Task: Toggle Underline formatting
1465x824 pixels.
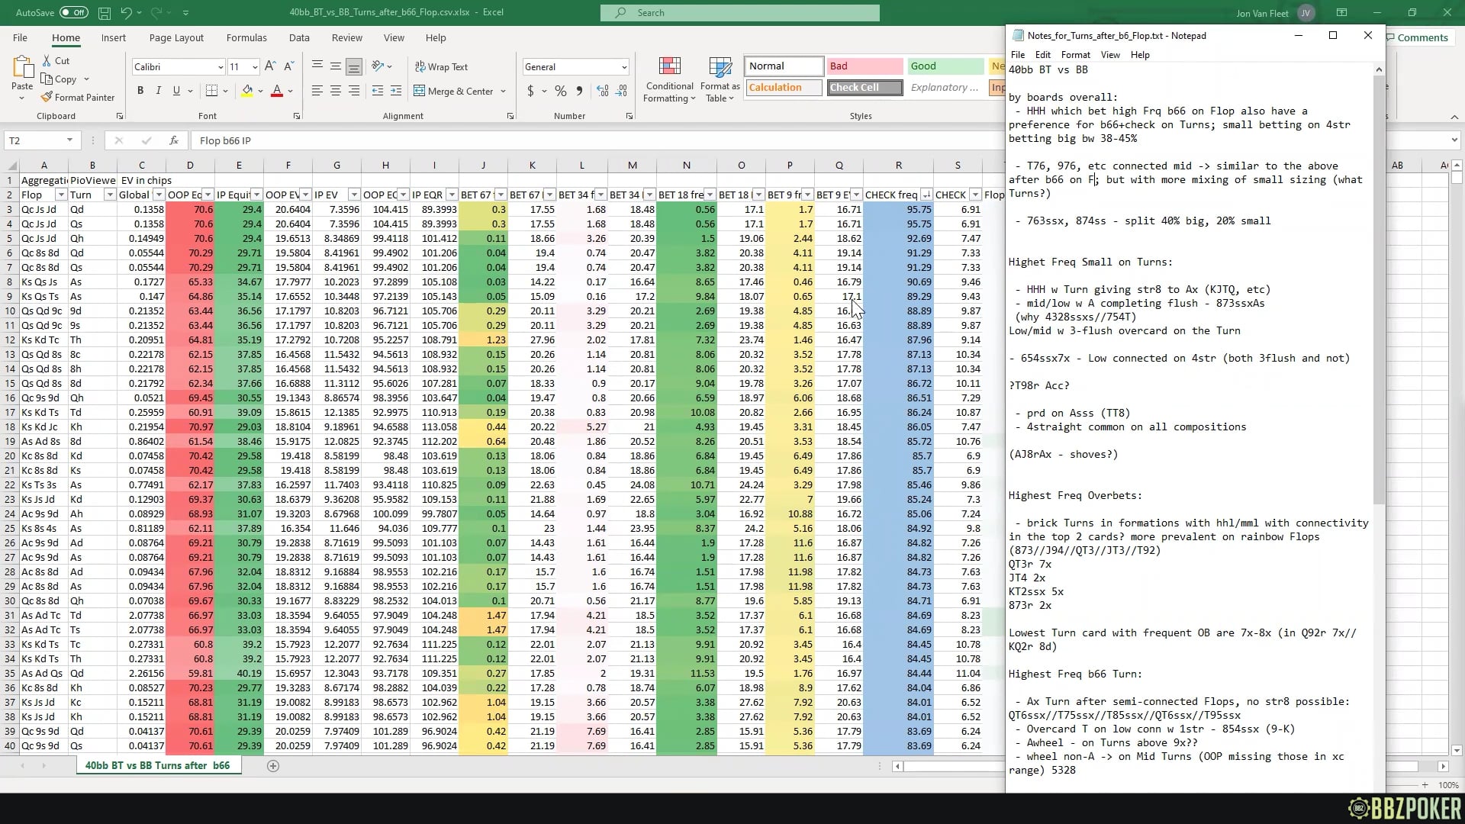Action: point(176,91)
